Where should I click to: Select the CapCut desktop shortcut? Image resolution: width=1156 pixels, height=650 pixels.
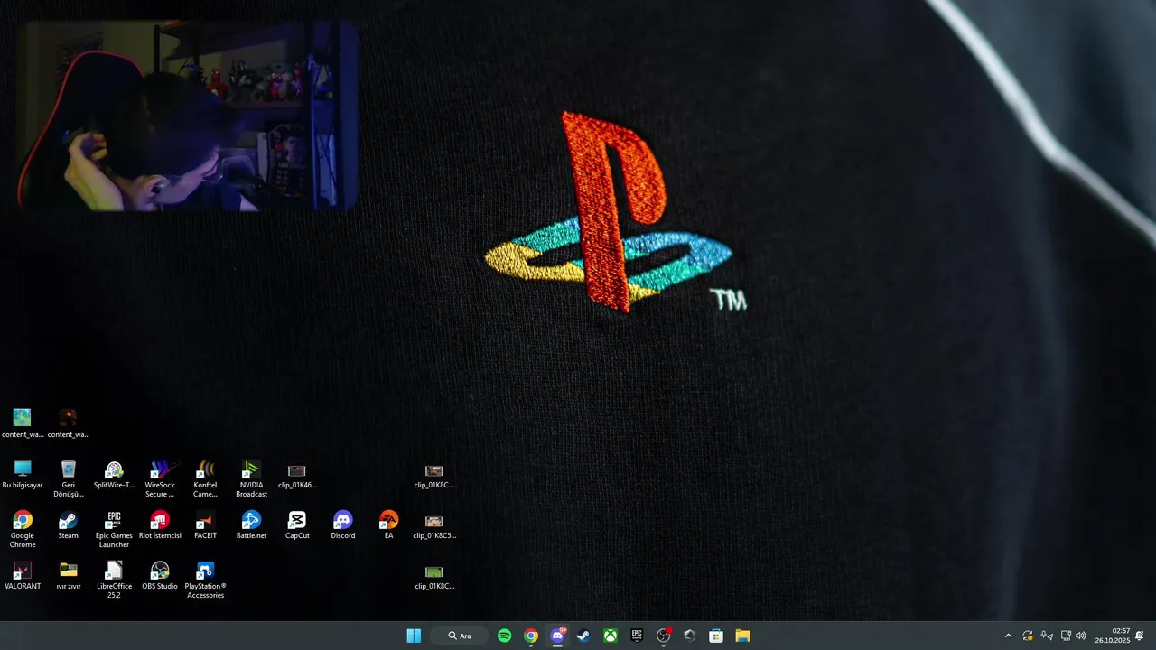(297, 525)
